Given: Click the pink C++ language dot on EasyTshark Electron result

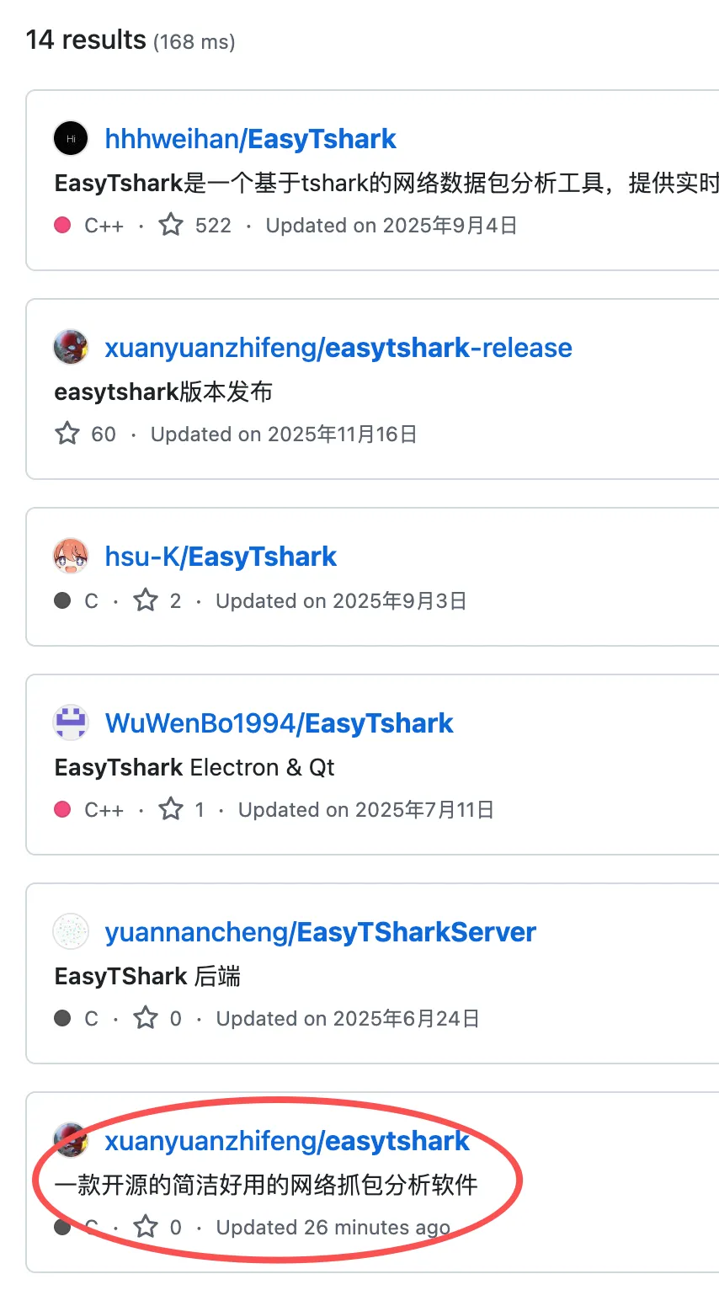Looking at the screenshot, I should (x=62, y=809).
